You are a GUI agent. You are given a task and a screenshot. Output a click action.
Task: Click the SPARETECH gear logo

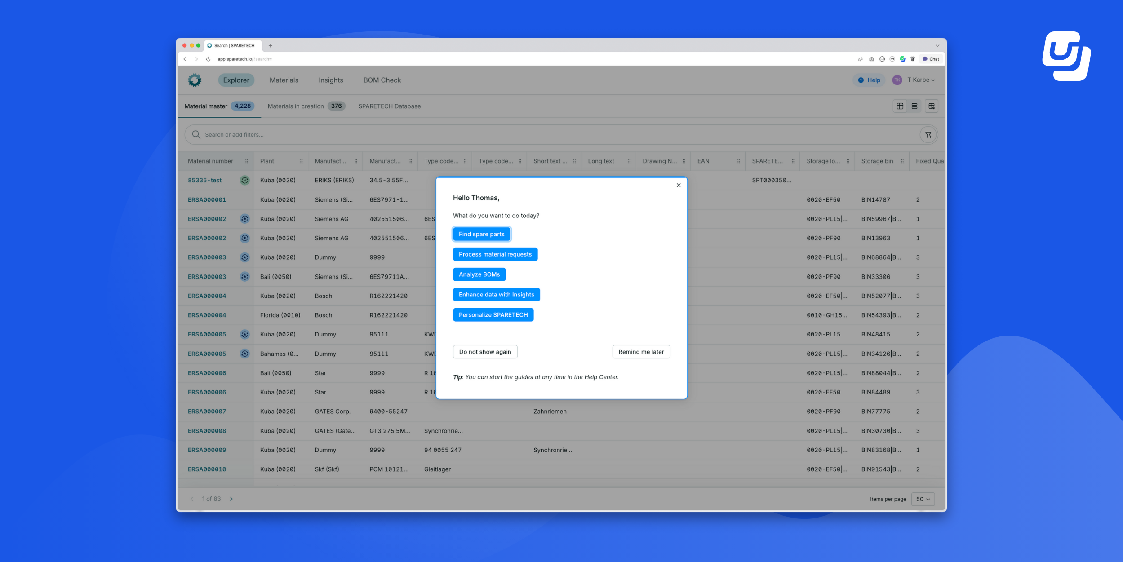195,80
